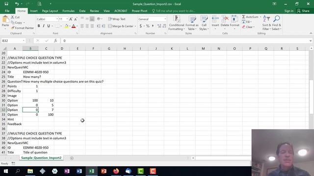Click the Orientation icon

pyautogui.click(x=99, y=19)
